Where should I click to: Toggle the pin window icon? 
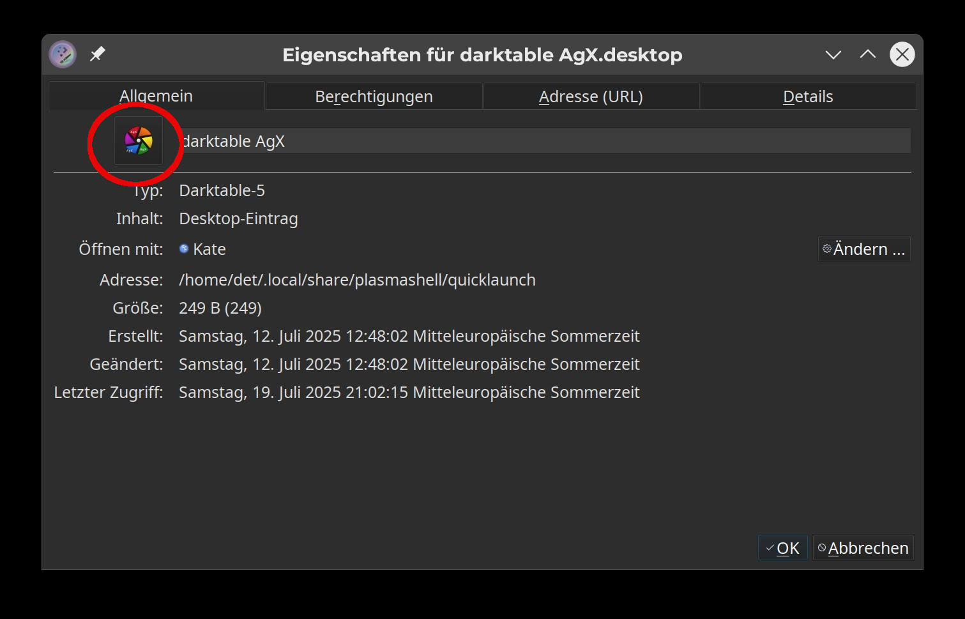coord(97,54)
